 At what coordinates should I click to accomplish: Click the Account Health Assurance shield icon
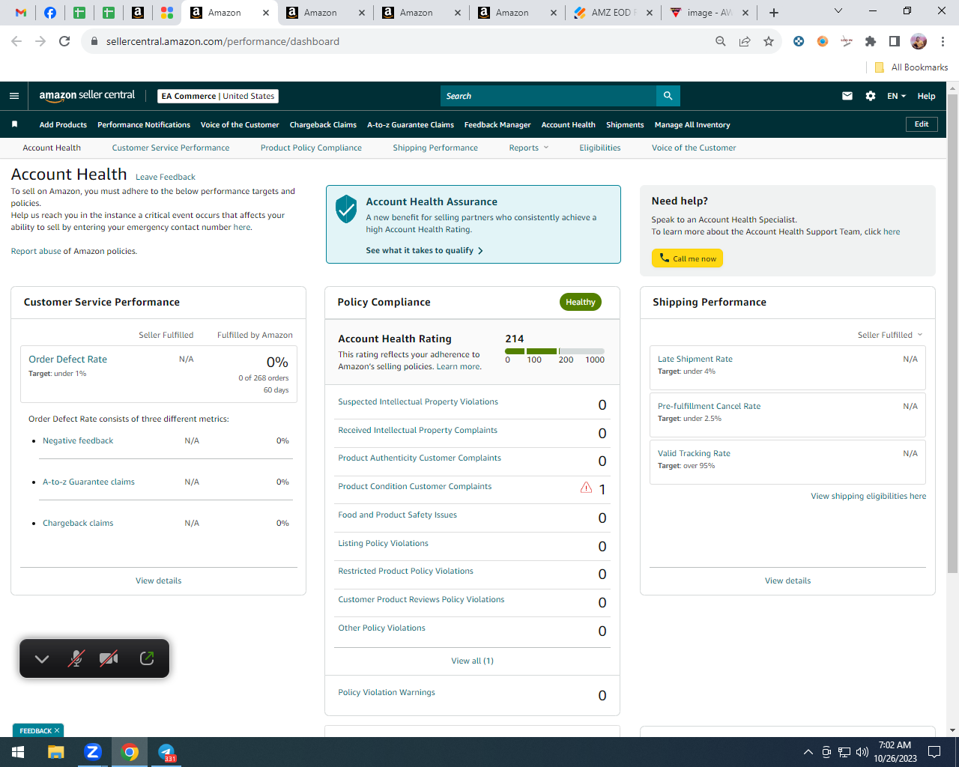pos(346,209)
